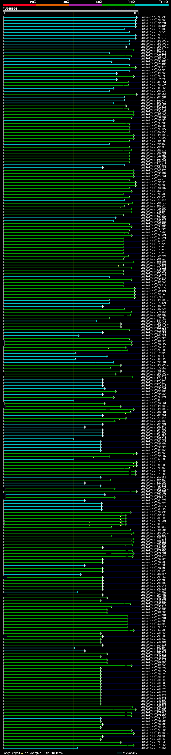The height and width of the screenshot is (755, 171).
Task: Select the UniRef100_C1K117 label
Action: [x=153, y=380]
